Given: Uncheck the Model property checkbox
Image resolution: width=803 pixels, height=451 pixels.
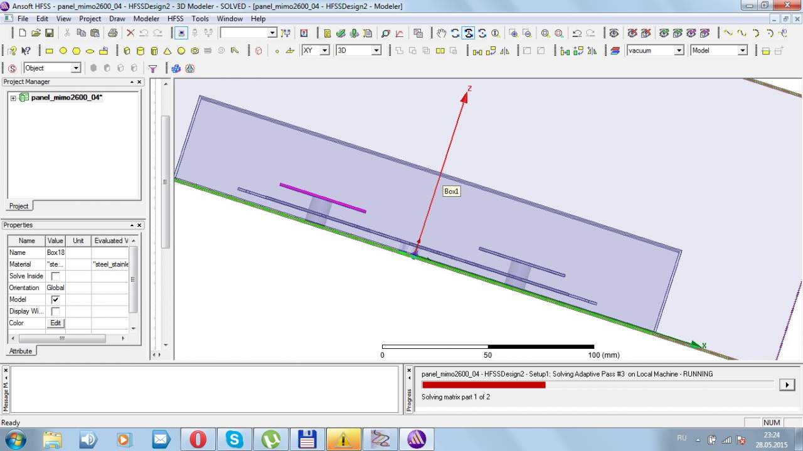Looking at the screenshot, I should 55,299.
